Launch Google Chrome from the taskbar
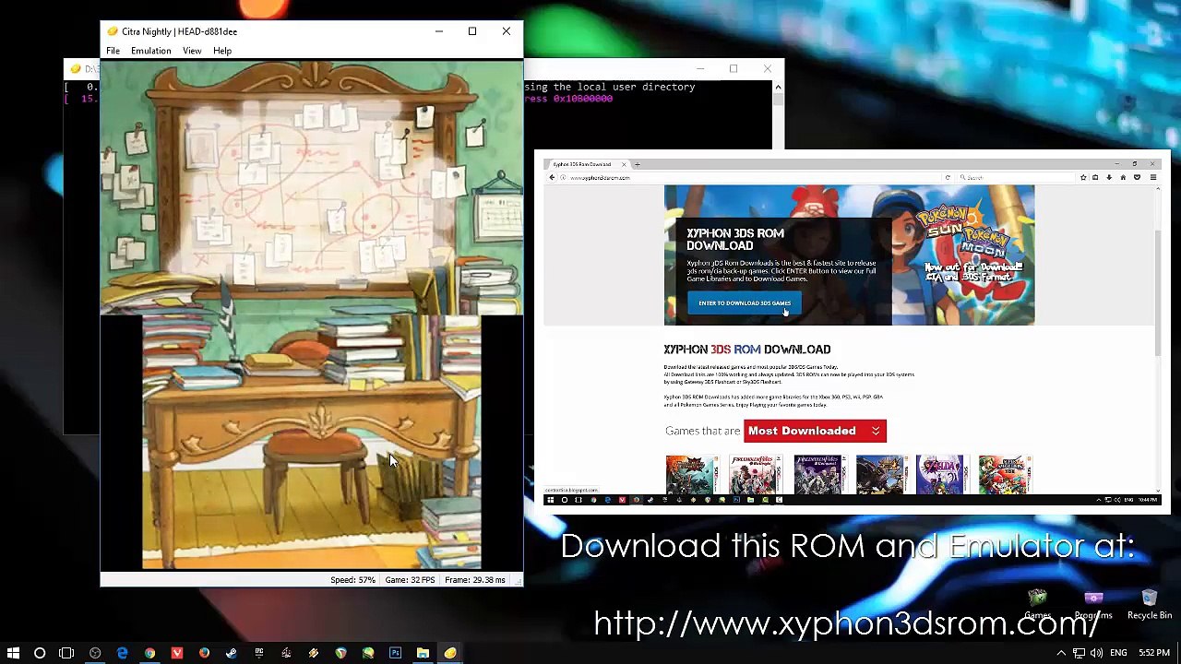This screenshot has height=664, width=1181. pos(149,653)
